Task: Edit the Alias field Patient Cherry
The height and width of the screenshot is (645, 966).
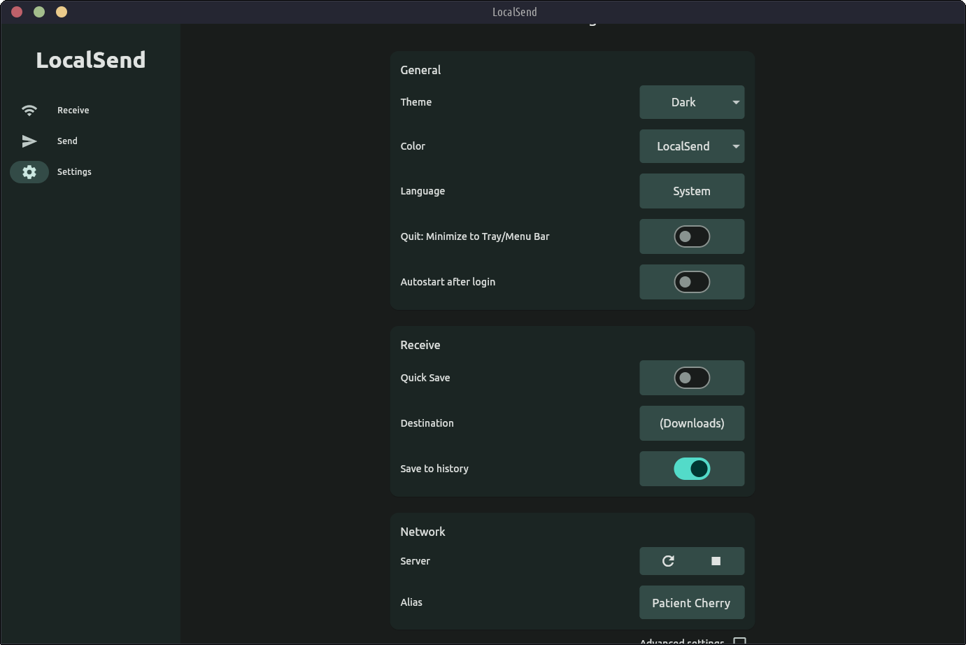Action: [692, 603]
